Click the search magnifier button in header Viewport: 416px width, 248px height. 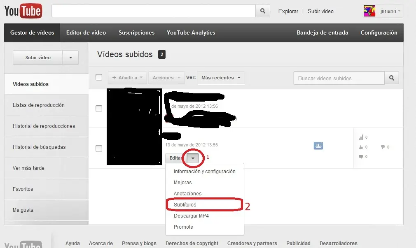point(263,11)
